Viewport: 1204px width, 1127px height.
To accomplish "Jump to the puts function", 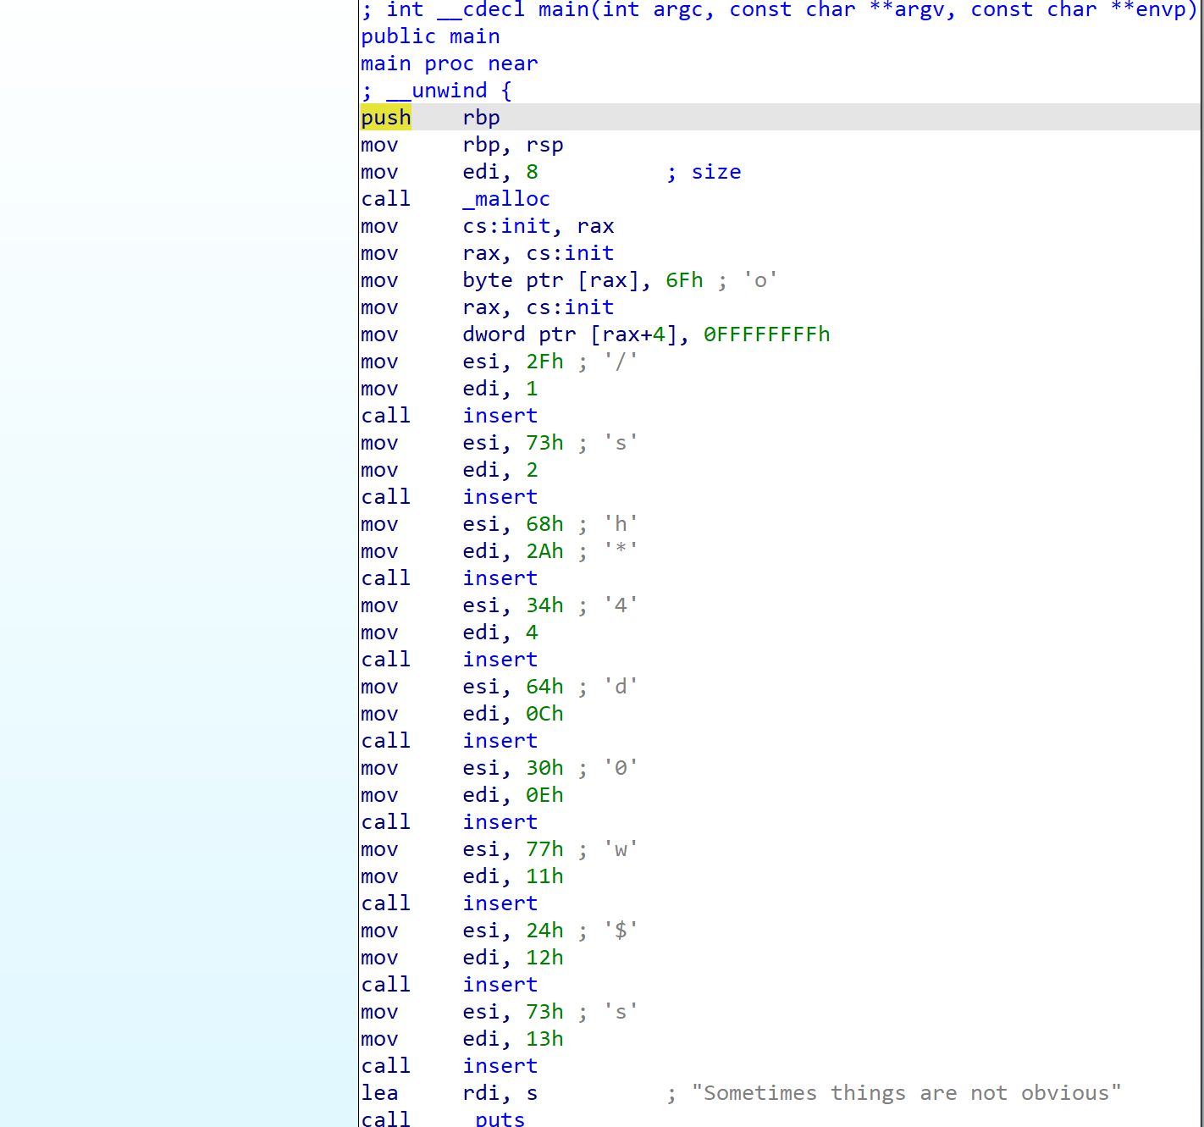I will [498, 1119].
